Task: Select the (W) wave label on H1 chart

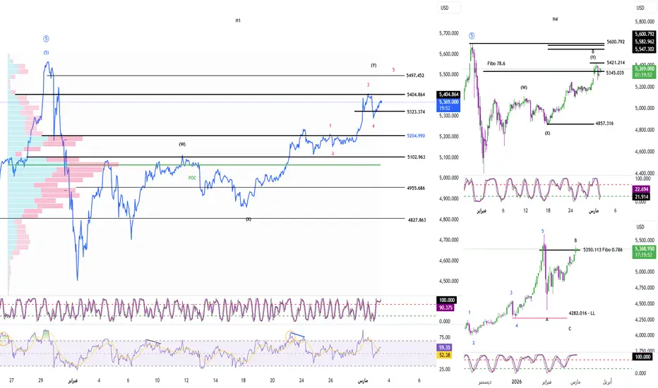Action: (x=182, y=144)
